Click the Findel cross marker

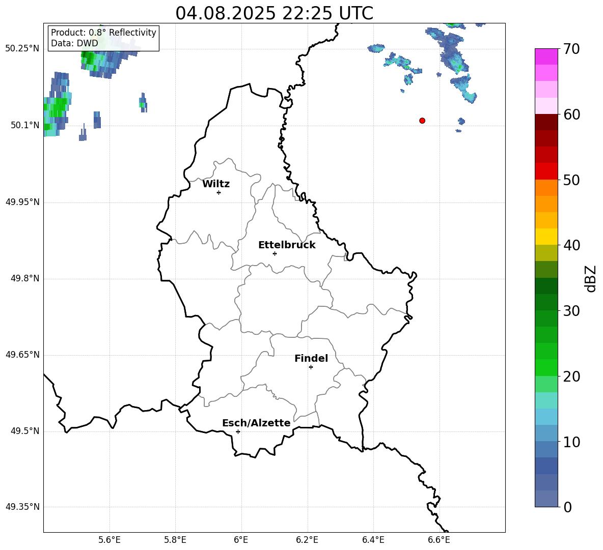pos(311,367)
